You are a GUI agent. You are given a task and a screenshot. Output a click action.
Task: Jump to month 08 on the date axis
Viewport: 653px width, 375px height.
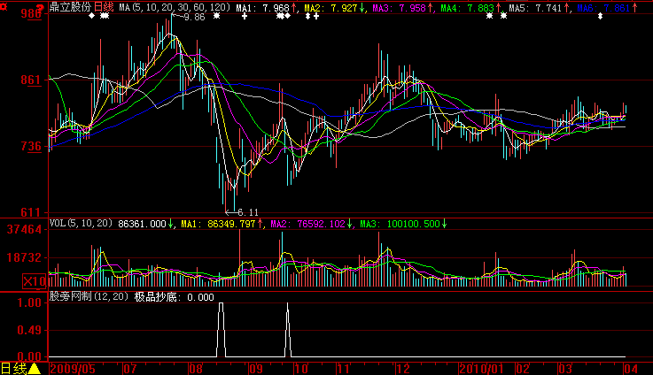tap(196, 369)
